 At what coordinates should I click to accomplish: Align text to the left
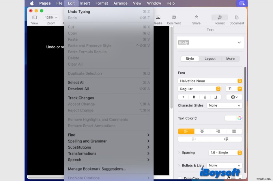pyautogui.click(x=186, y=131)
